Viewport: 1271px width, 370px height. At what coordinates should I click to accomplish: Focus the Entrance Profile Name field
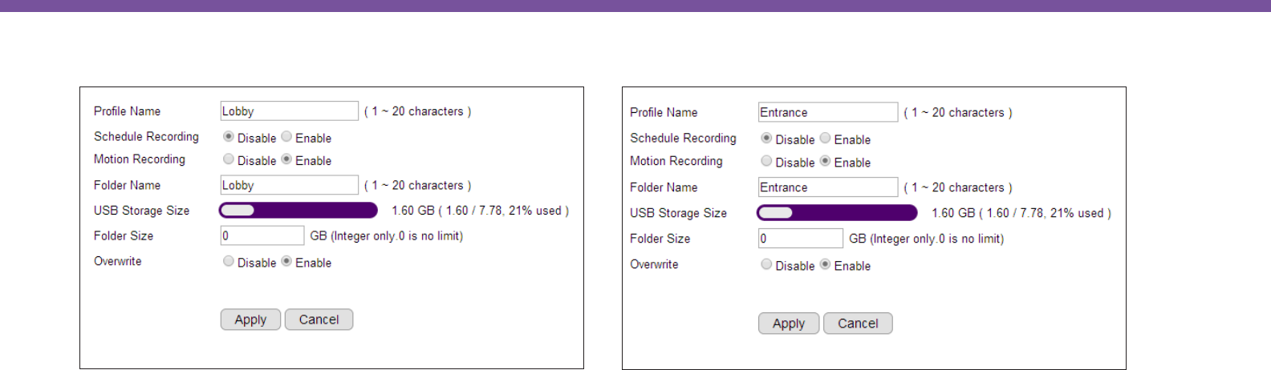(x=828, y=112)
